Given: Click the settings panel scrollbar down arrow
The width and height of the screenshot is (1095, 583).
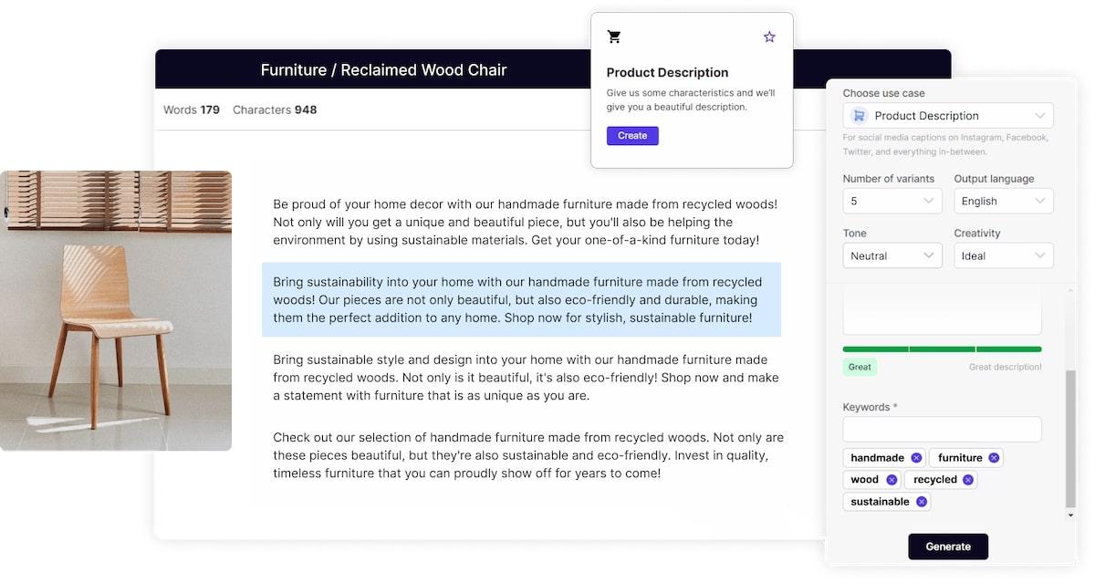Looking at the screenshot, I should tap(1071, 515).
